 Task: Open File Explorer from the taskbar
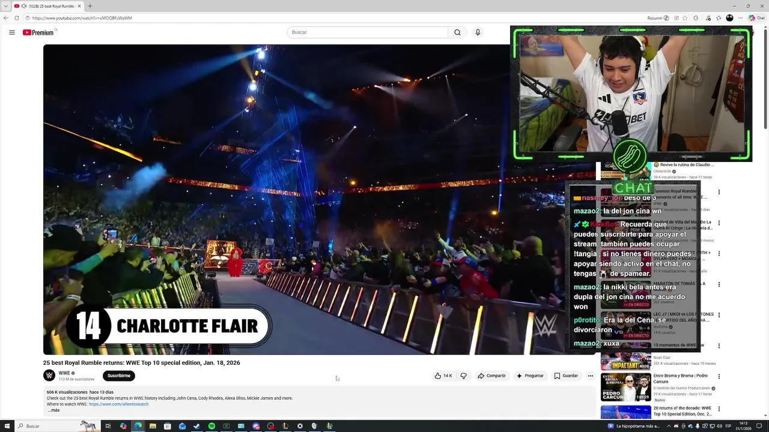[x=153, y=426]
